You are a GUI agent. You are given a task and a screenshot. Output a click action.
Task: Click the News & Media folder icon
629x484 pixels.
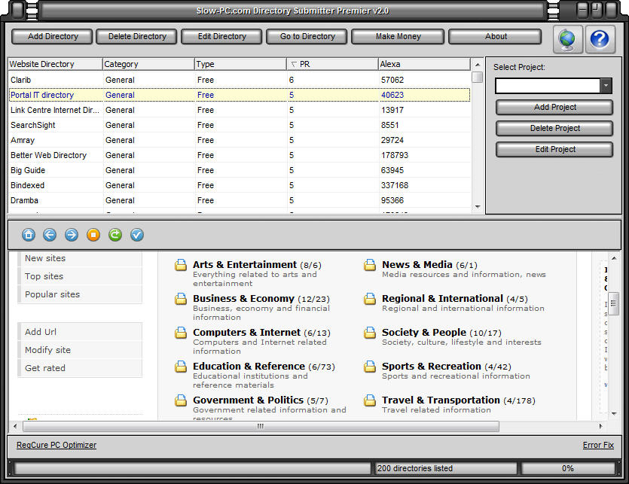click(369, 265)
